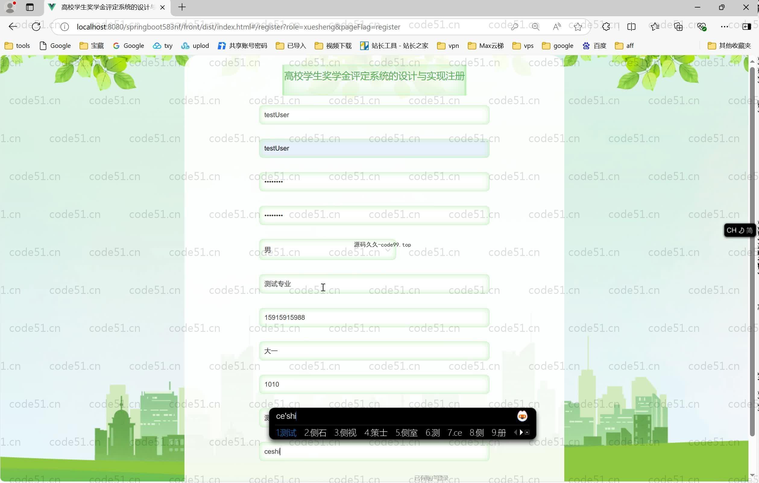Start Read aloud
Viewport: 759px width, 483px height.
557,27
